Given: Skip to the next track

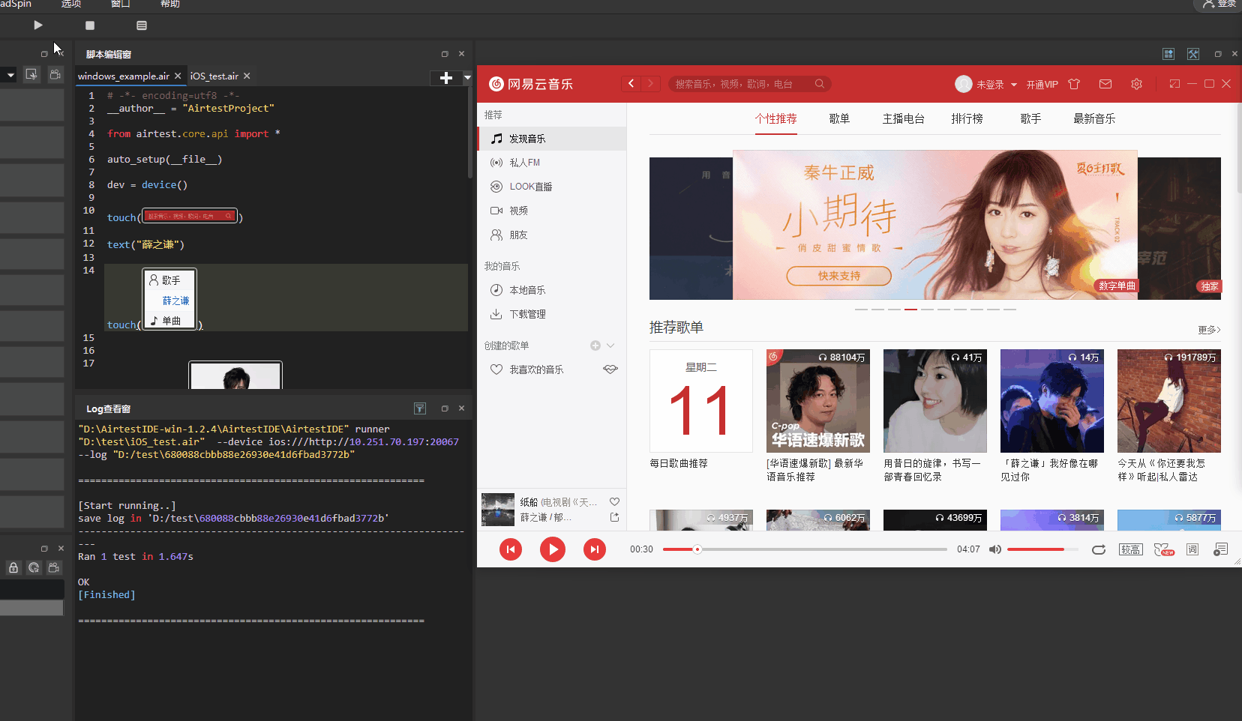Looking at the screenshot, I should point(595,549).
